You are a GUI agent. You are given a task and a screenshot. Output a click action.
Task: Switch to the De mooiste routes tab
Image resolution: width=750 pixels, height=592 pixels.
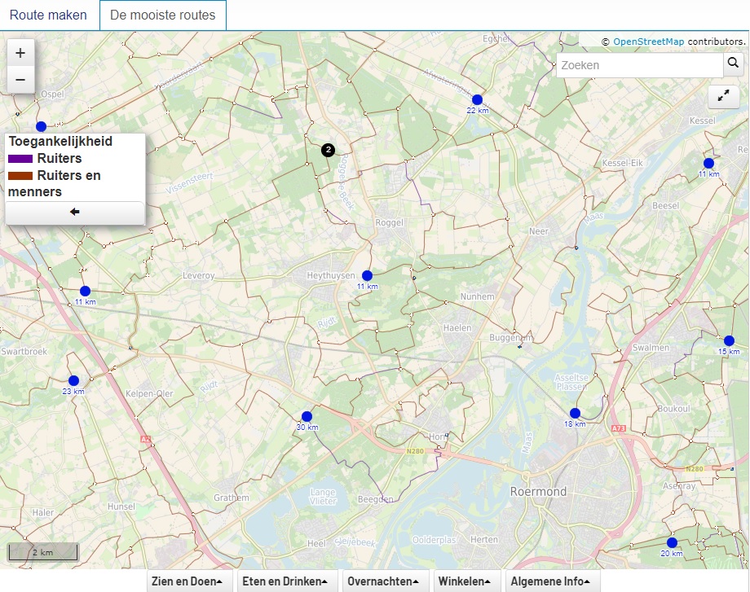[162, 15]
